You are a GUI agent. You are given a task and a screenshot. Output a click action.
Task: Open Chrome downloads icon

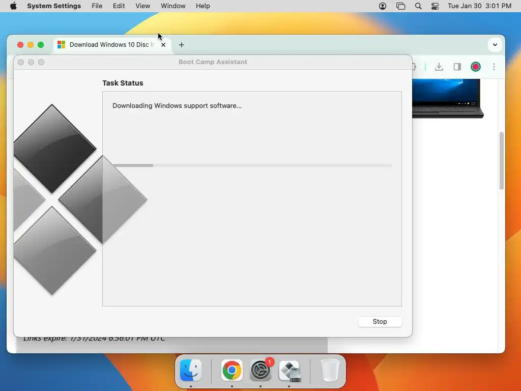click(439, 67)
